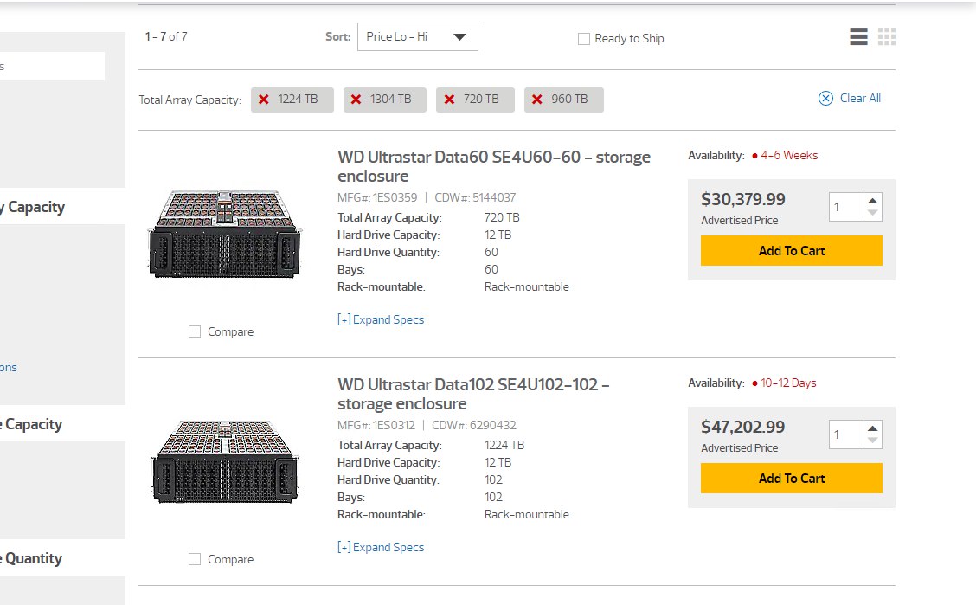Remove the 960 TB capacity filter
976x605 pixels.
point(537,100)
